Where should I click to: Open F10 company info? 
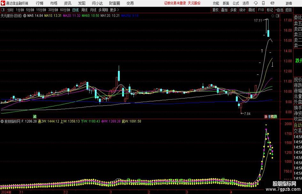261,10
